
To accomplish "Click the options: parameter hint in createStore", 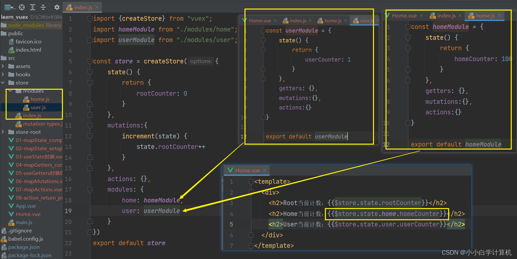I will [201, 61].
